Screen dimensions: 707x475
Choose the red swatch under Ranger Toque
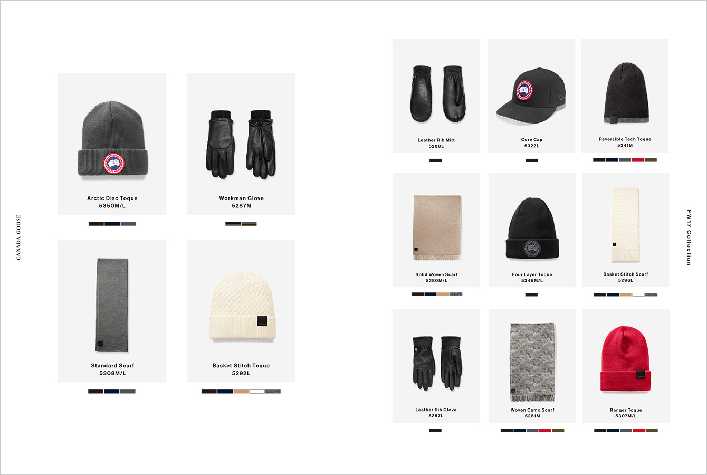coord(638,431)
